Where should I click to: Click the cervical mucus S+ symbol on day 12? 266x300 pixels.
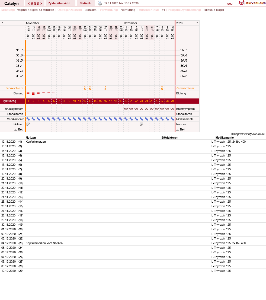tap(85, 88)
